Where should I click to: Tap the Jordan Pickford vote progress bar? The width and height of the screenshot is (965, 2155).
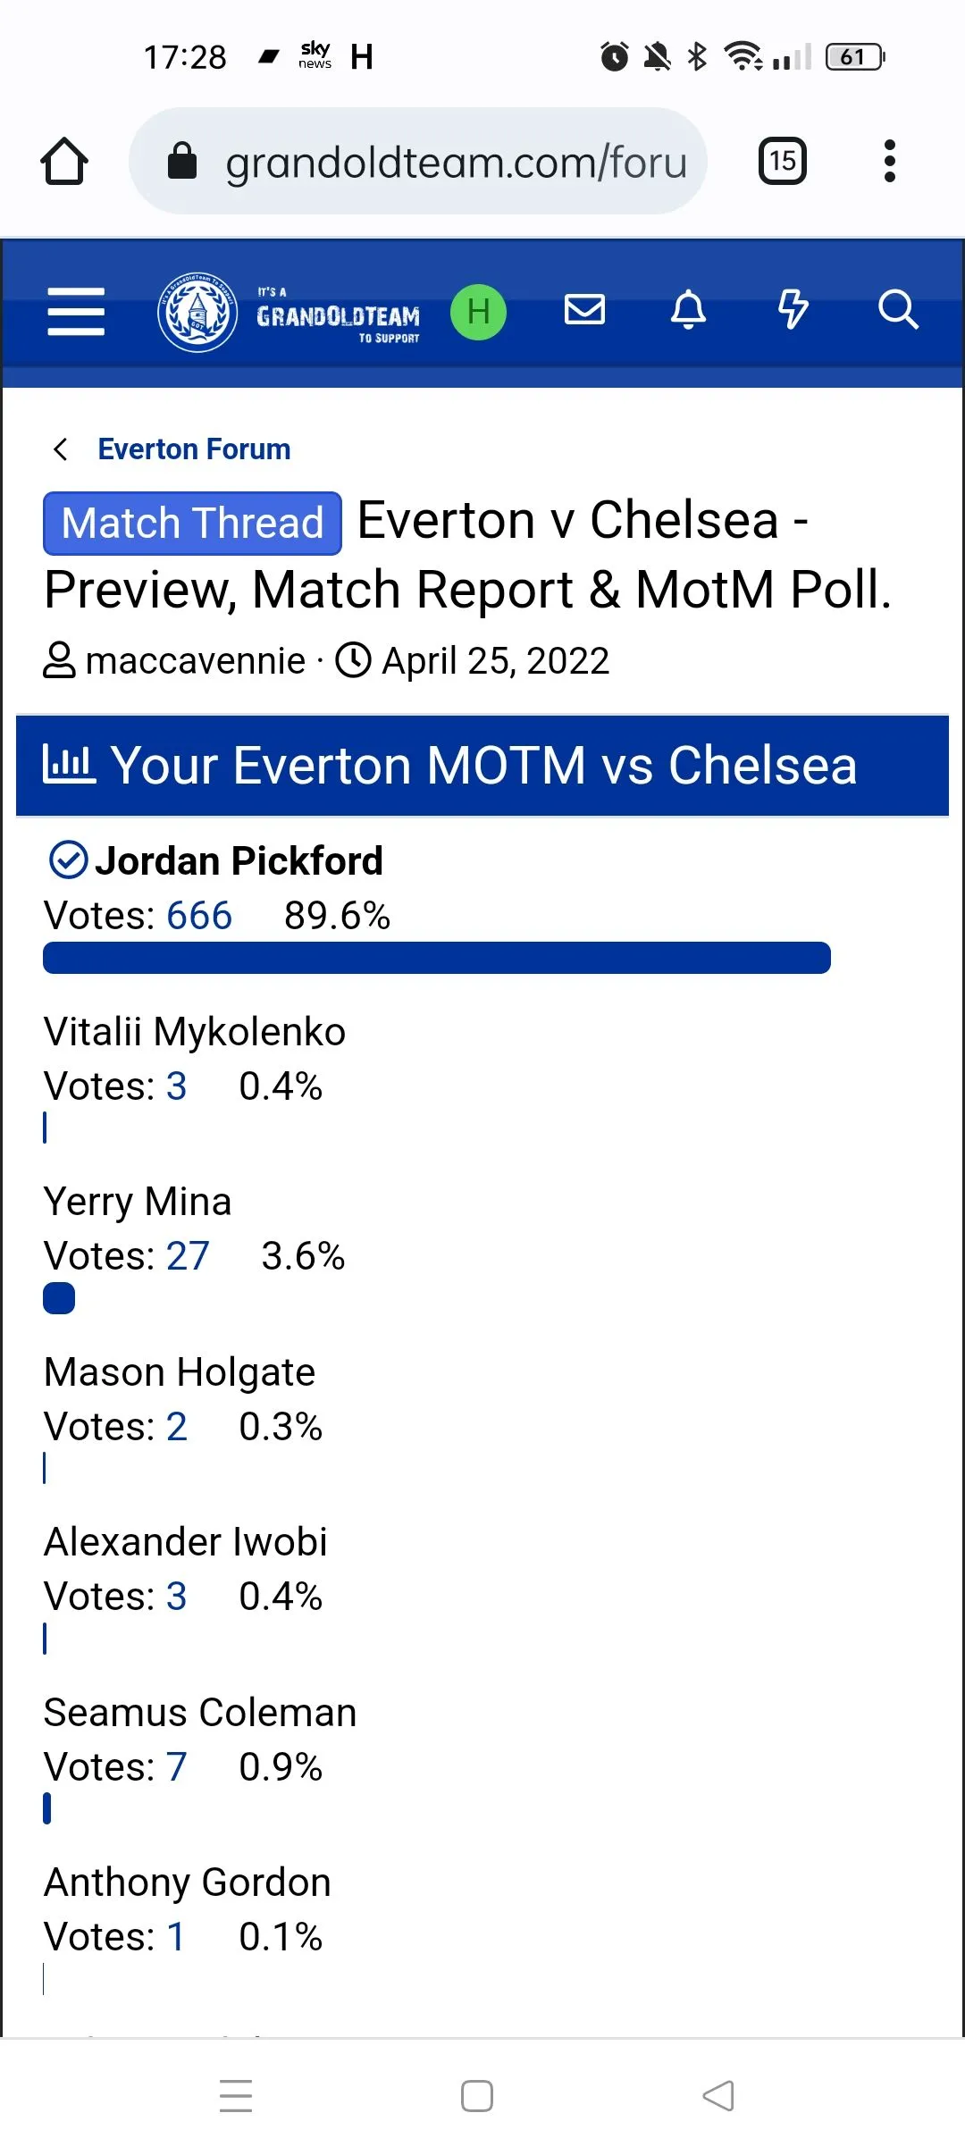[436, 958]
